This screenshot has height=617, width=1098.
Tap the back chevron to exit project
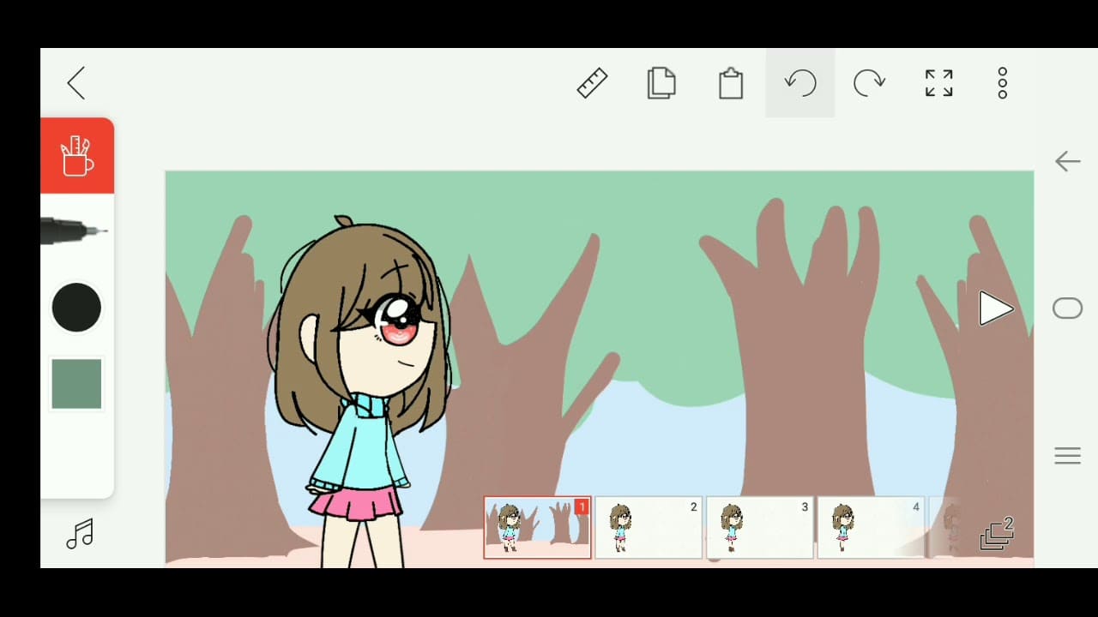tap(76, 83)
